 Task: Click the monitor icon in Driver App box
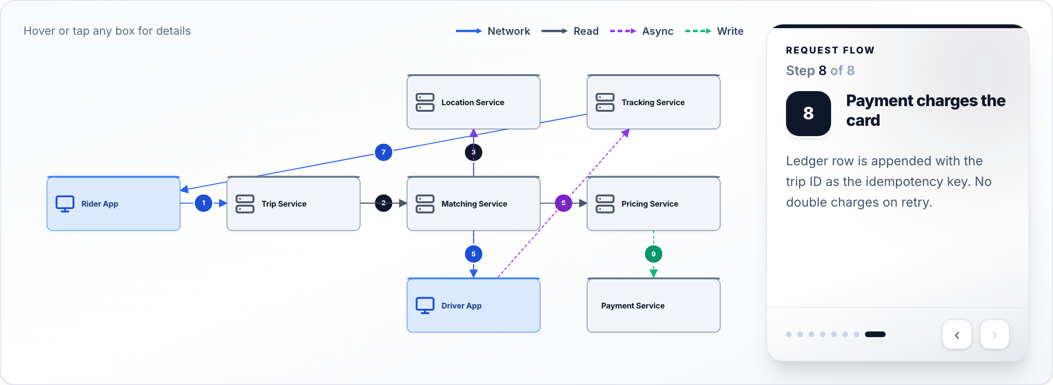coord(425,306)
